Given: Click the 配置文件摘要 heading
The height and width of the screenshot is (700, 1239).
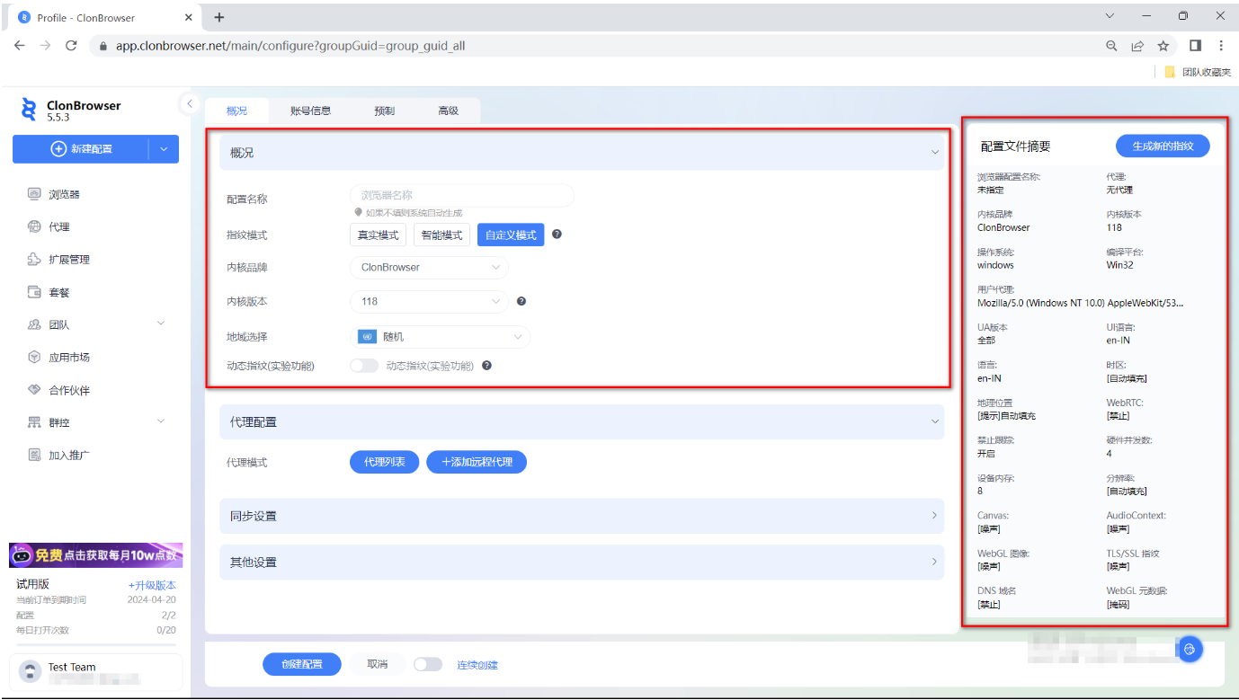Looking at the screenshot, I should (1016, 146).
